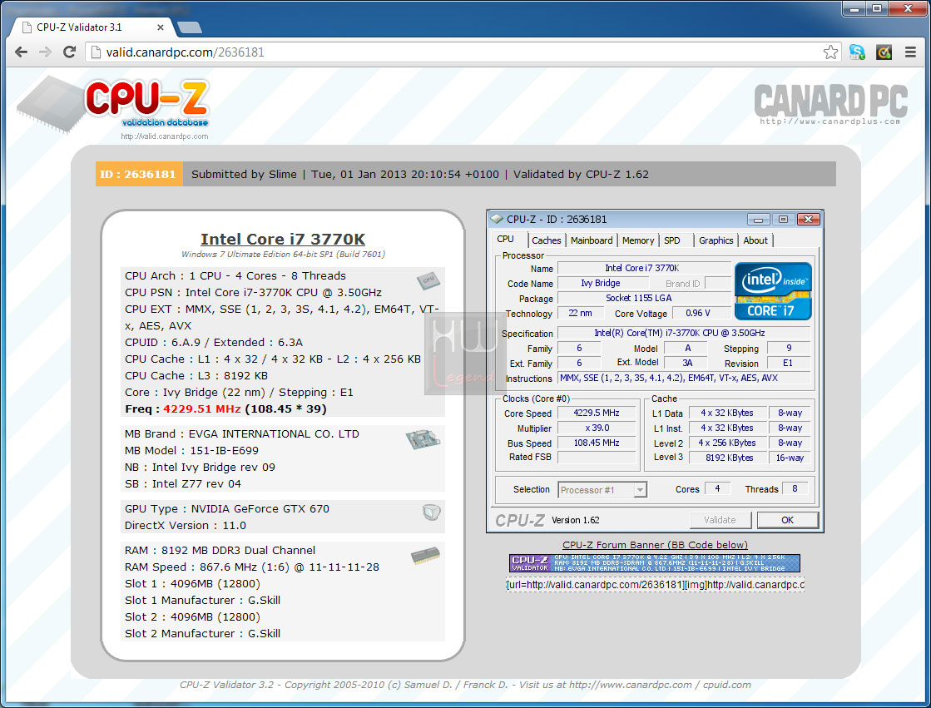Click the GPU icon beside GeForce GTX 670
This screenshot has width=931, height=708.
pyautogui.click(x=432, y=512)
